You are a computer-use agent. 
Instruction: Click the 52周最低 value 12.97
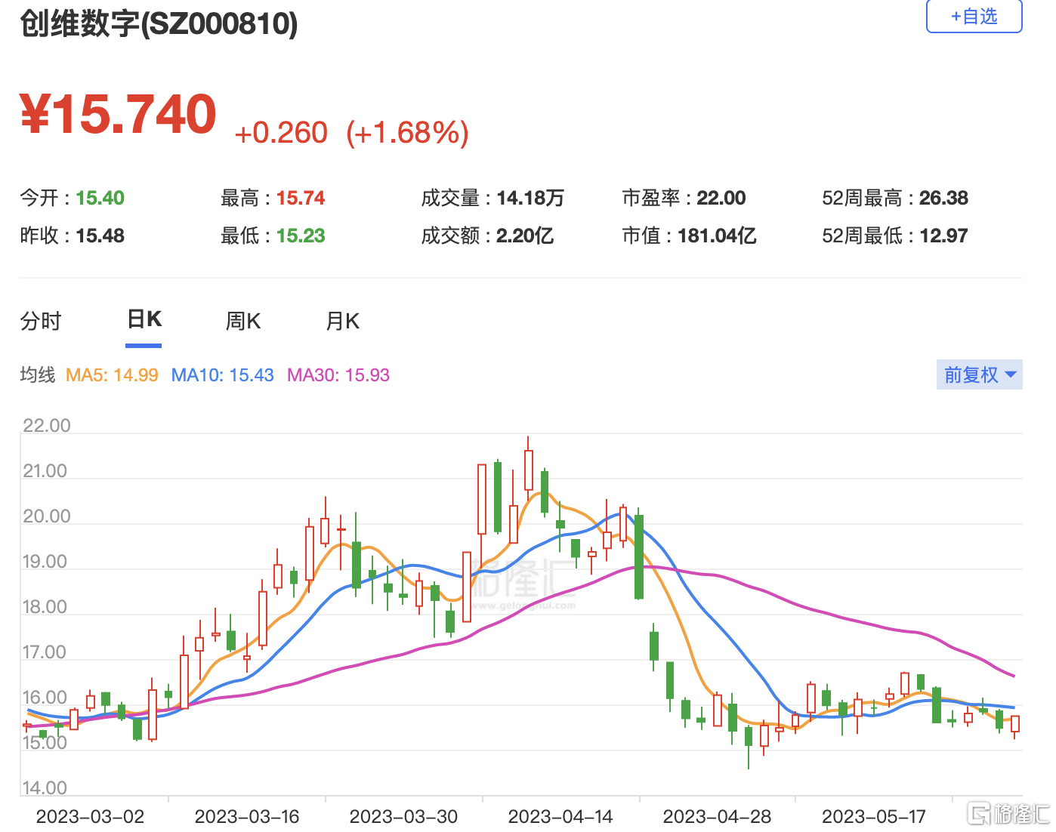(x=943, y=236)
